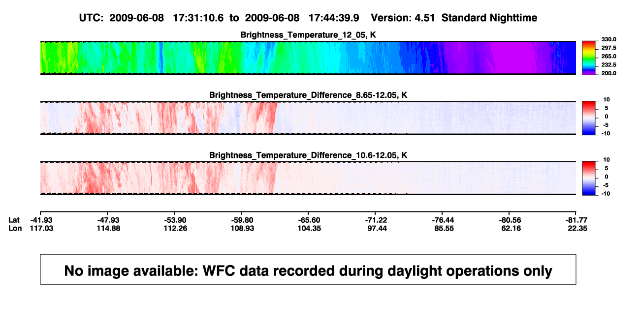Viewport: 640px width, 328px height.
Task: Click the 232.5 colorbar label
Action: (x=609, y=65)
